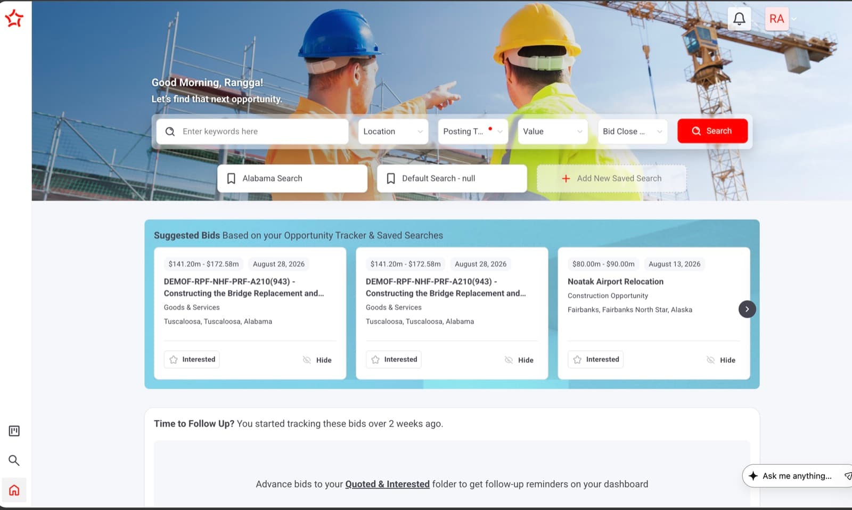852x510 pixels.
Task: Click the red Search button
Action: point(712,131)
